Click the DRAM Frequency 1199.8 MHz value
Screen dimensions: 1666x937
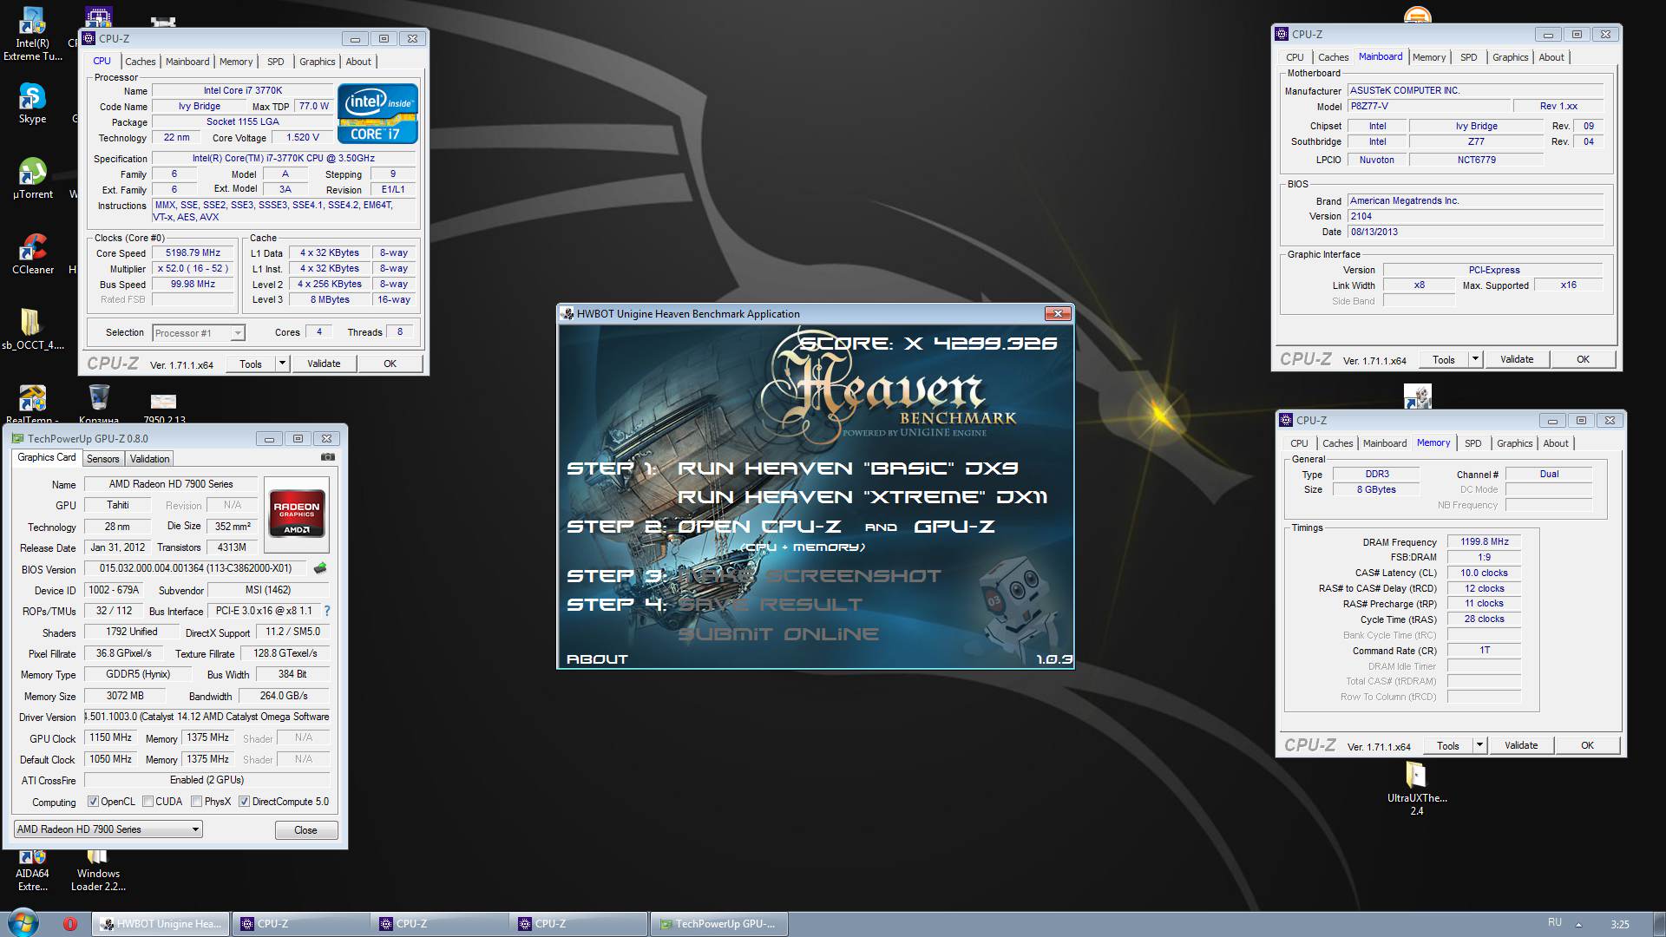point(1484,541)
